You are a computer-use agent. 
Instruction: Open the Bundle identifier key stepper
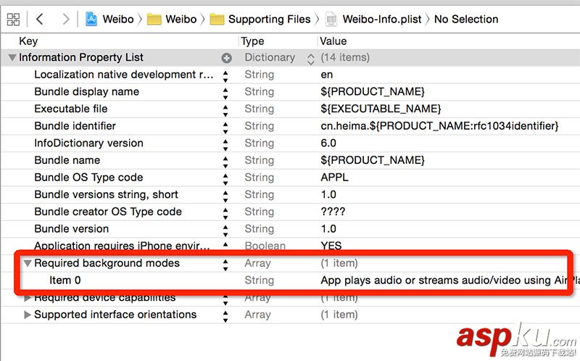(x=225, y=126)
